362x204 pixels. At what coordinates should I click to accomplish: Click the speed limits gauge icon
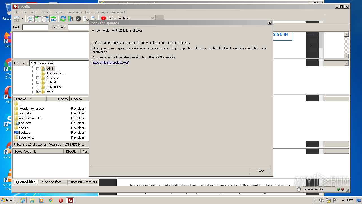pyautogui.click(x=299, y=189)
